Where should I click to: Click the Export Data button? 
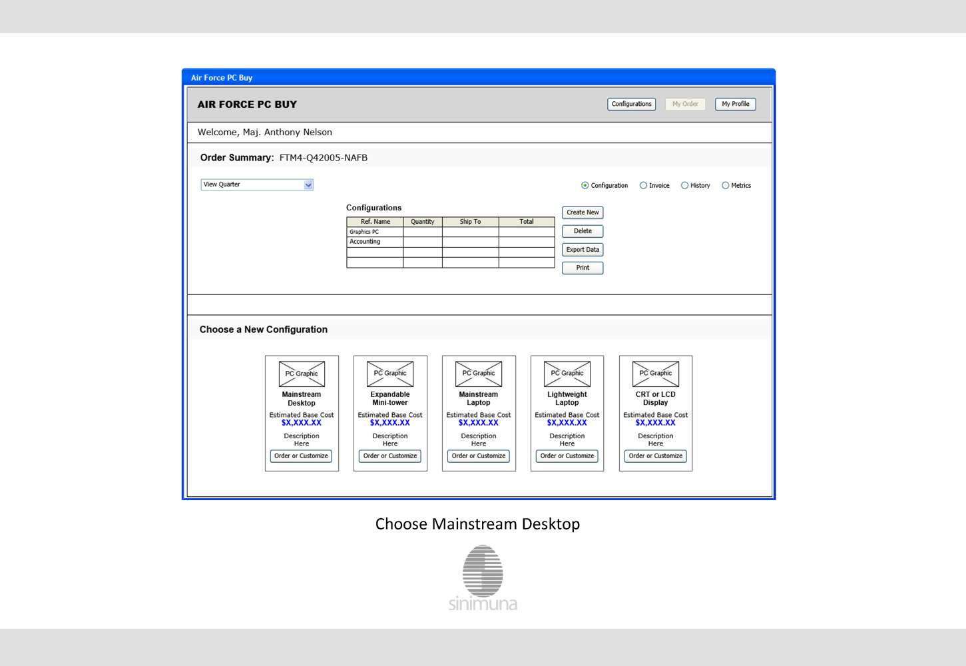(x=583, y=250)
